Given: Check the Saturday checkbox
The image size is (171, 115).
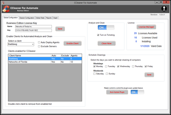Looking at the screenshot, I should click(x=94, y=74).
